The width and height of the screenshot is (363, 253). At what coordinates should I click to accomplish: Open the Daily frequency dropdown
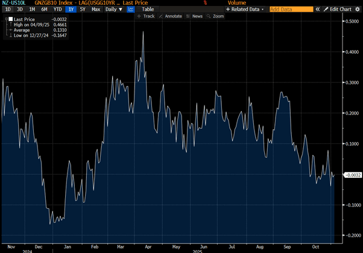pyautogui.click(x=113, y=10)
